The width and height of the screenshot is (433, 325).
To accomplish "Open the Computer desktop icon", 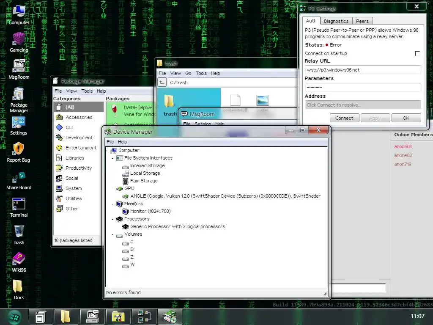I will [x=19, y=14].
